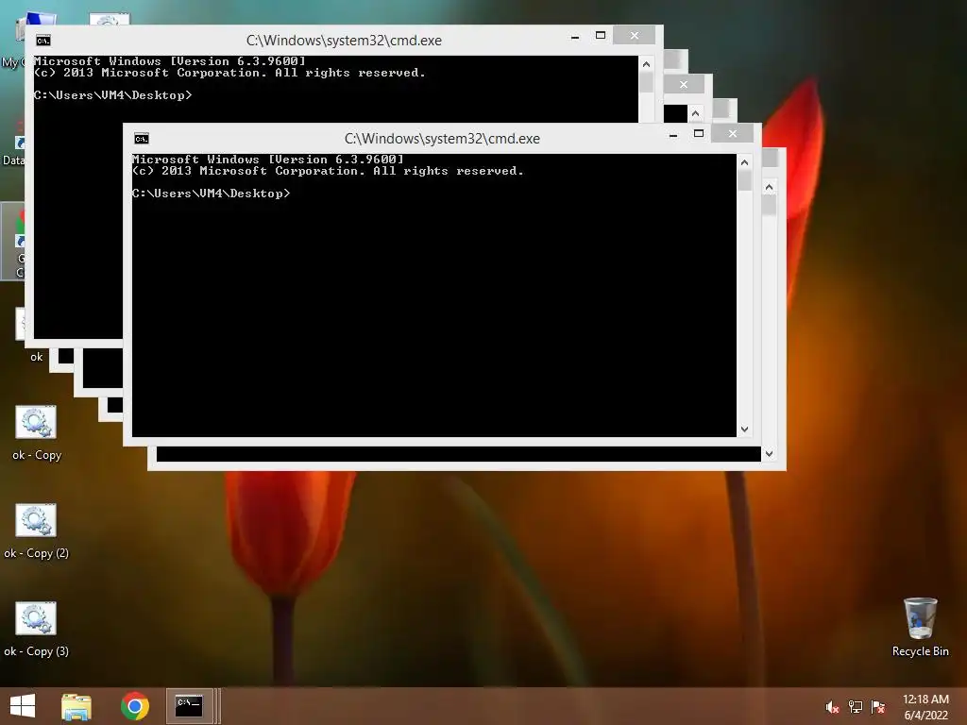
Task: Select the 'ok' desktop file label
Action: pyautogui.click(x=37, y=357)
